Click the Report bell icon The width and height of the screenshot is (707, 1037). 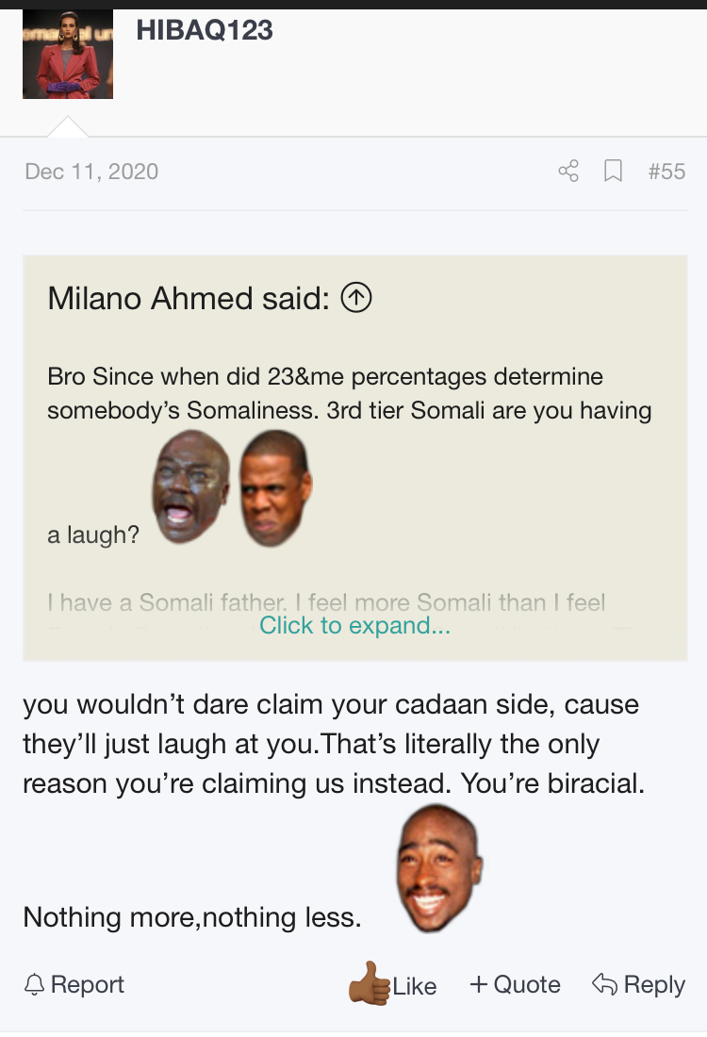[x=35, y=985]
